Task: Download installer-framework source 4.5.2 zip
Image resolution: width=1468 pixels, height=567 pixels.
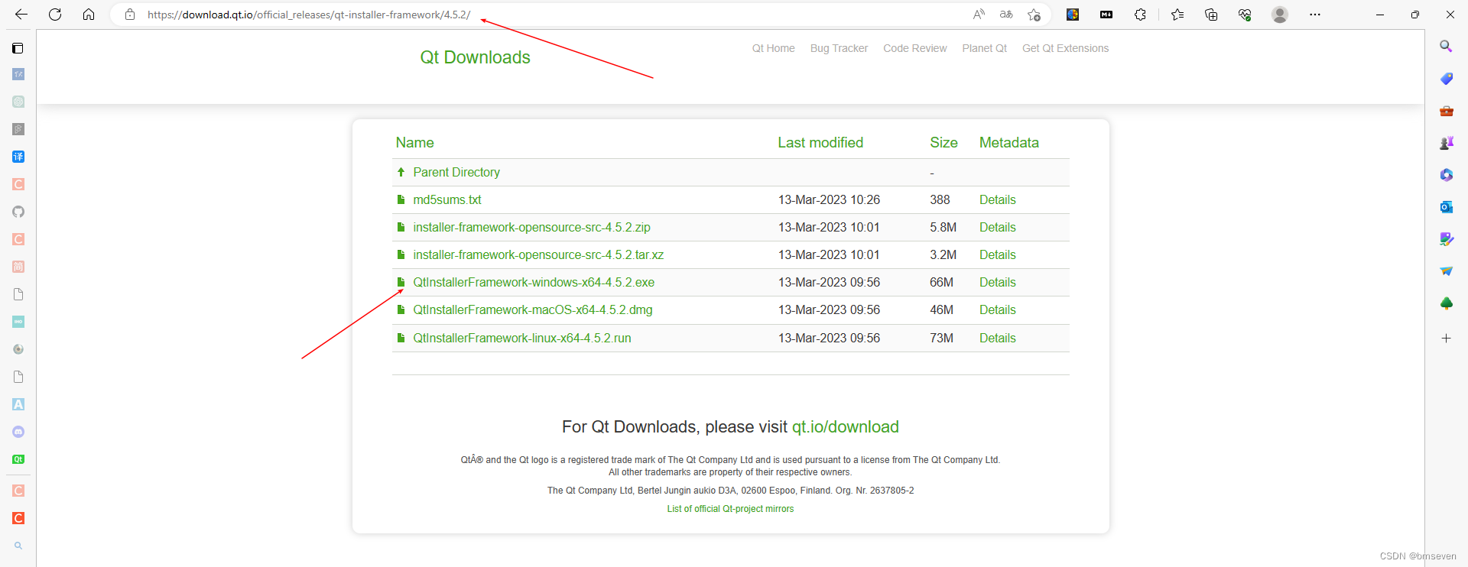Action: click(x=531, y=228)
